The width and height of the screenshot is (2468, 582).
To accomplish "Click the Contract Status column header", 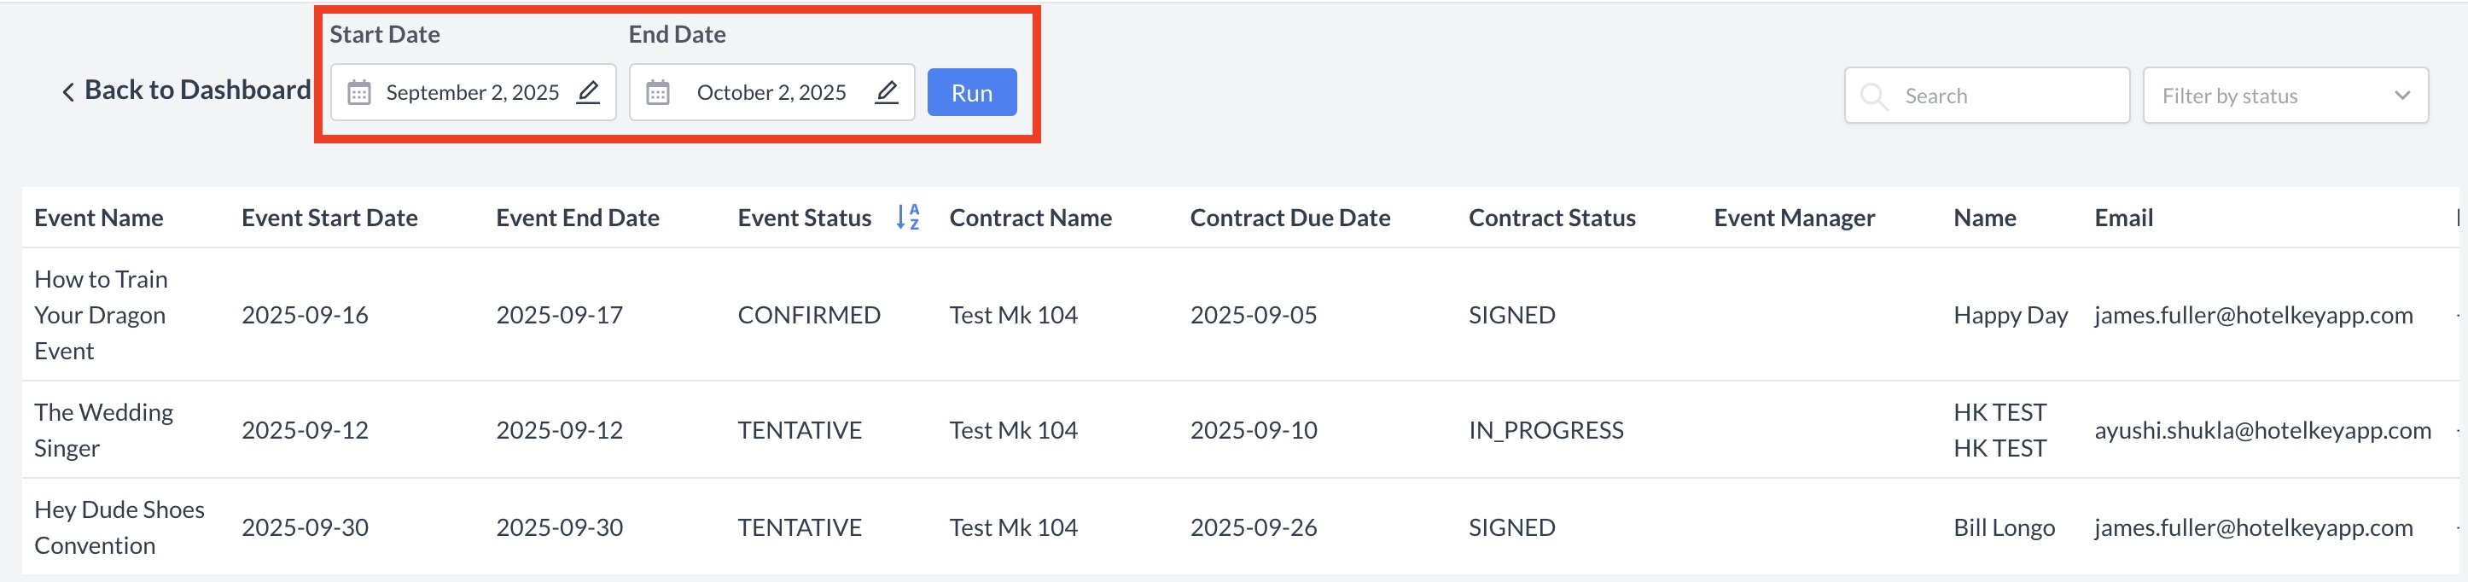I will [x=1551, y=218].
